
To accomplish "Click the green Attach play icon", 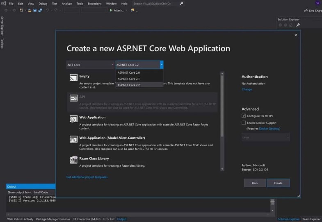I will 111,10.
